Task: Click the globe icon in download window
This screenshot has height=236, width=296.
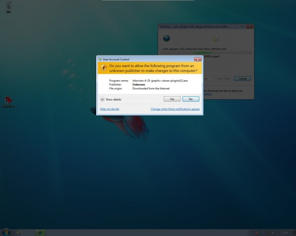Action: pyautogui.click(x=167, y=38)
